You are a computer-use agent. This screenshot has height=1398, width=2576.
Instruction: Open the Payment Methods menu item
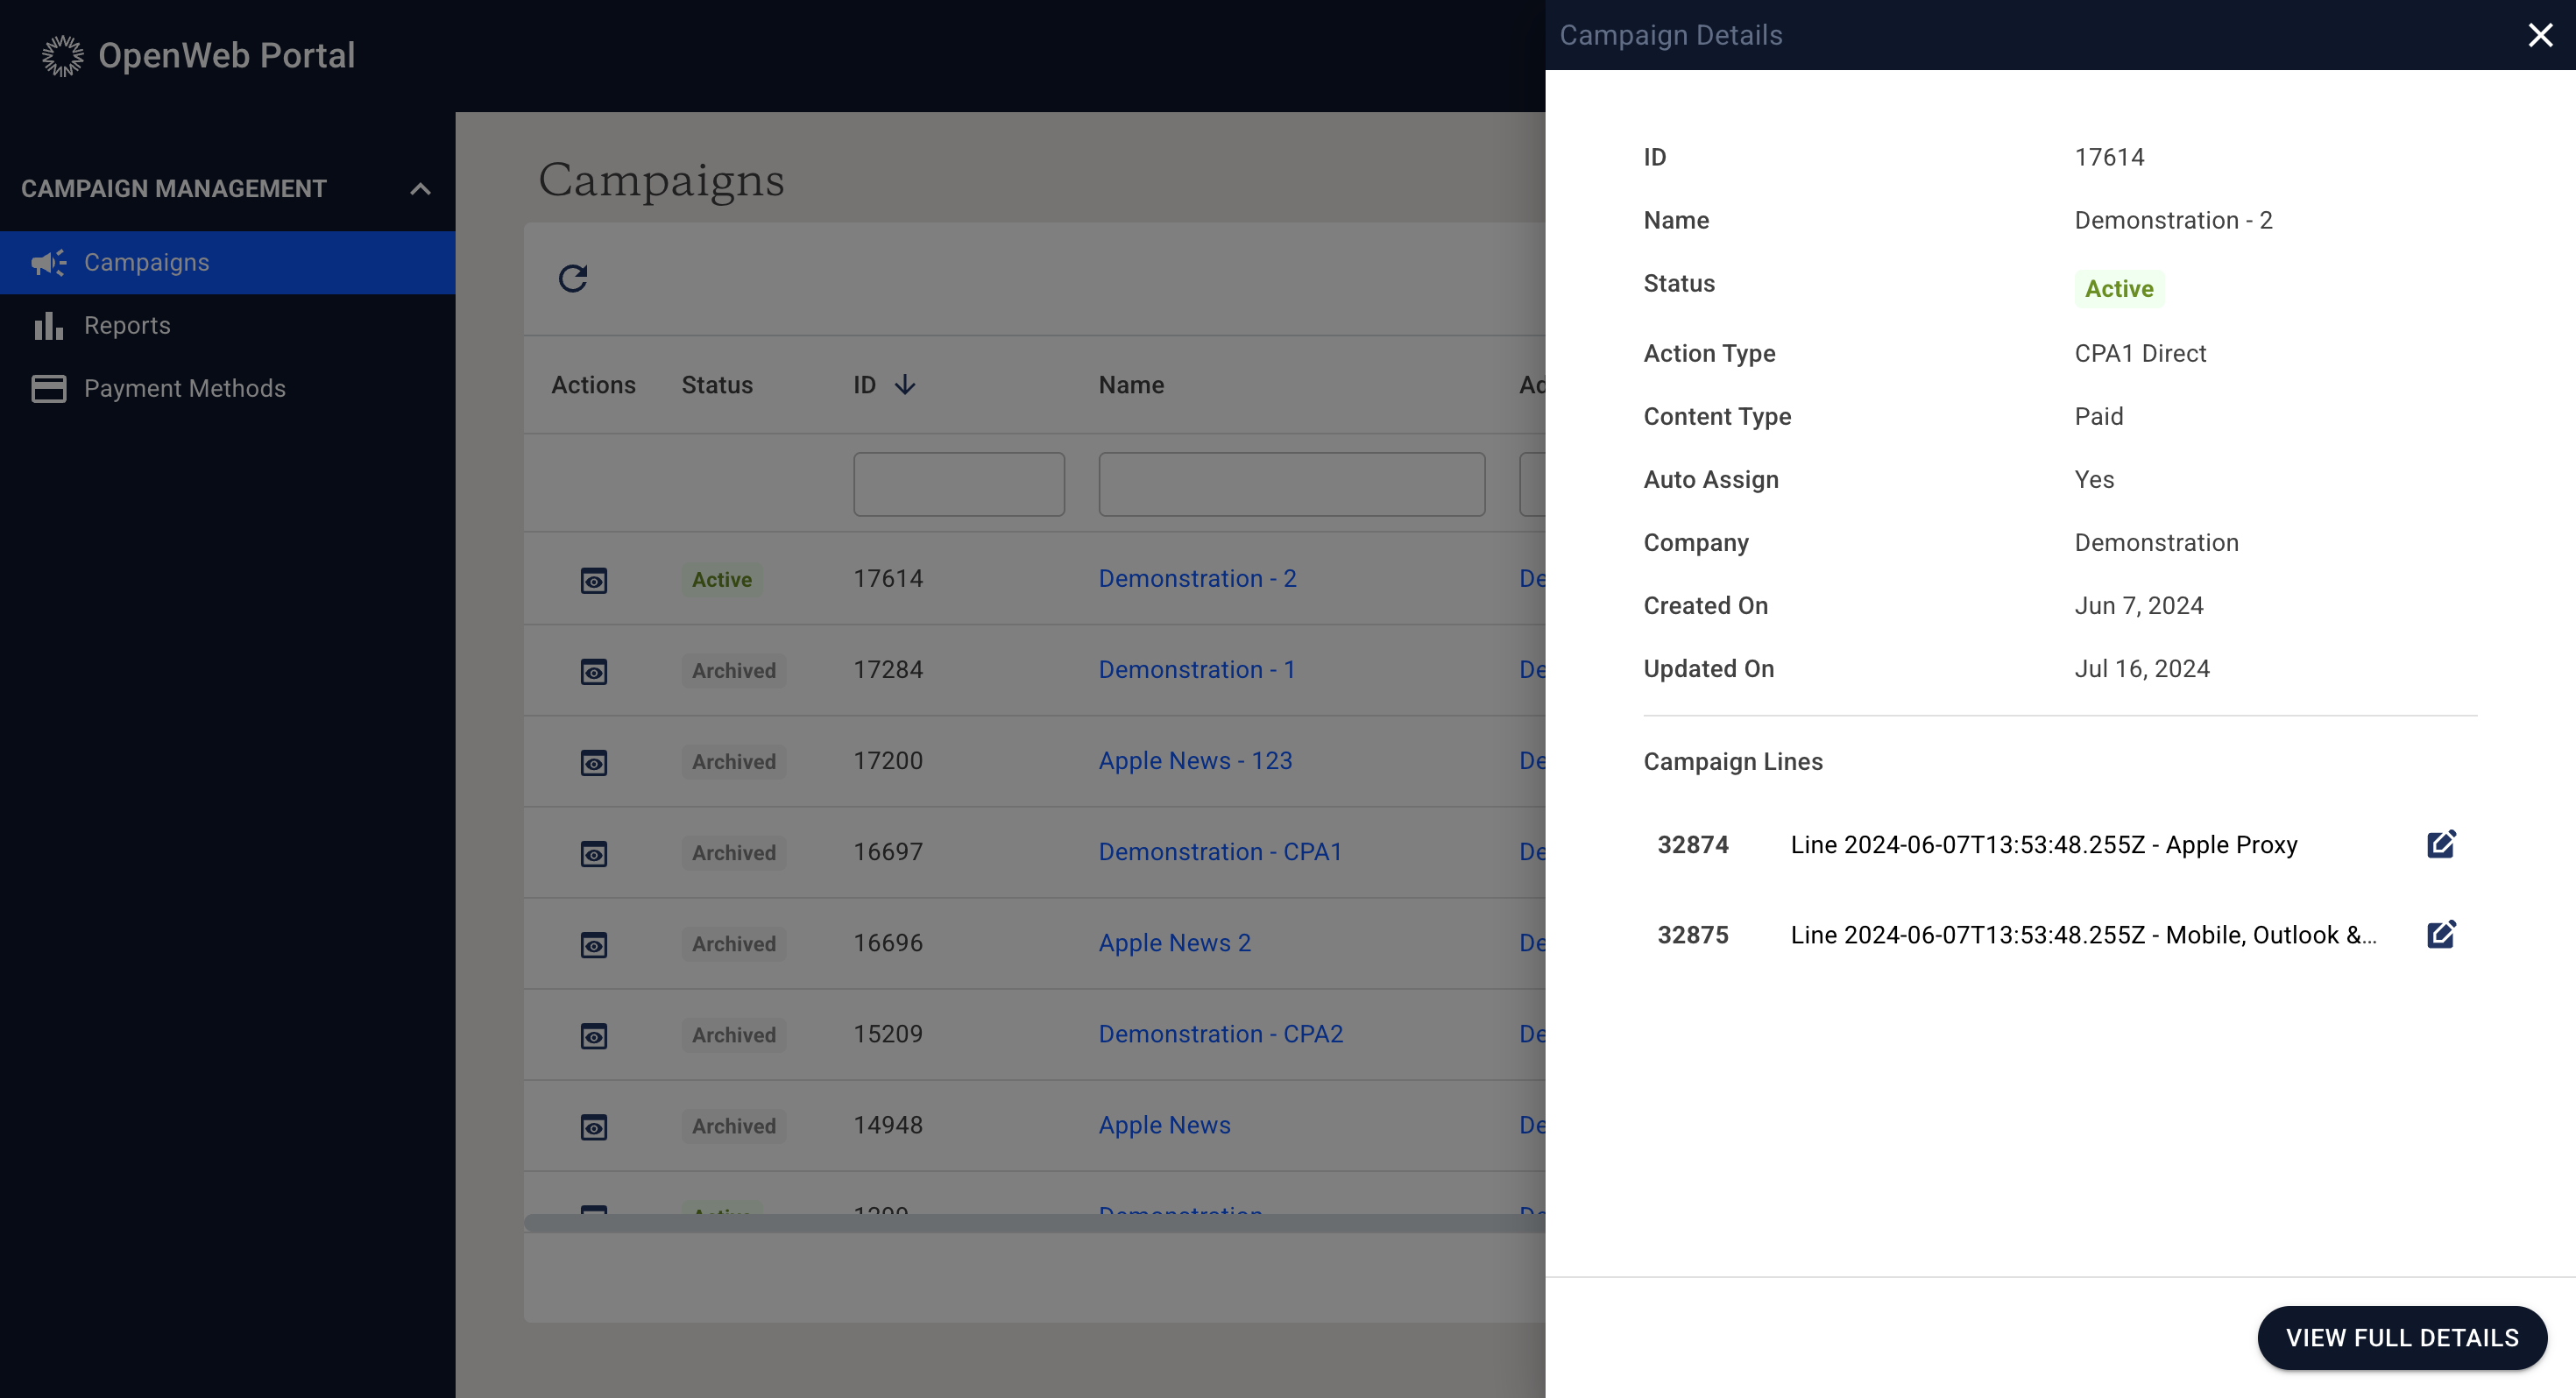pyautogui.click(x=184, y=388)
